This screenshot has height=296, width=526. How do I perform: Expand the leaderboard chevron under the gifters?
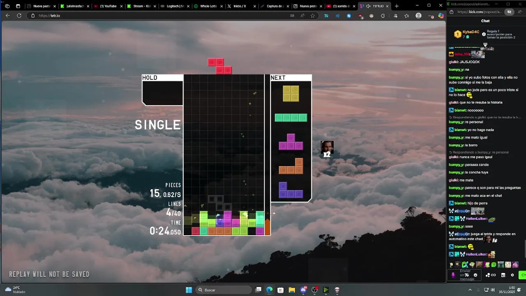click(485, 45)
